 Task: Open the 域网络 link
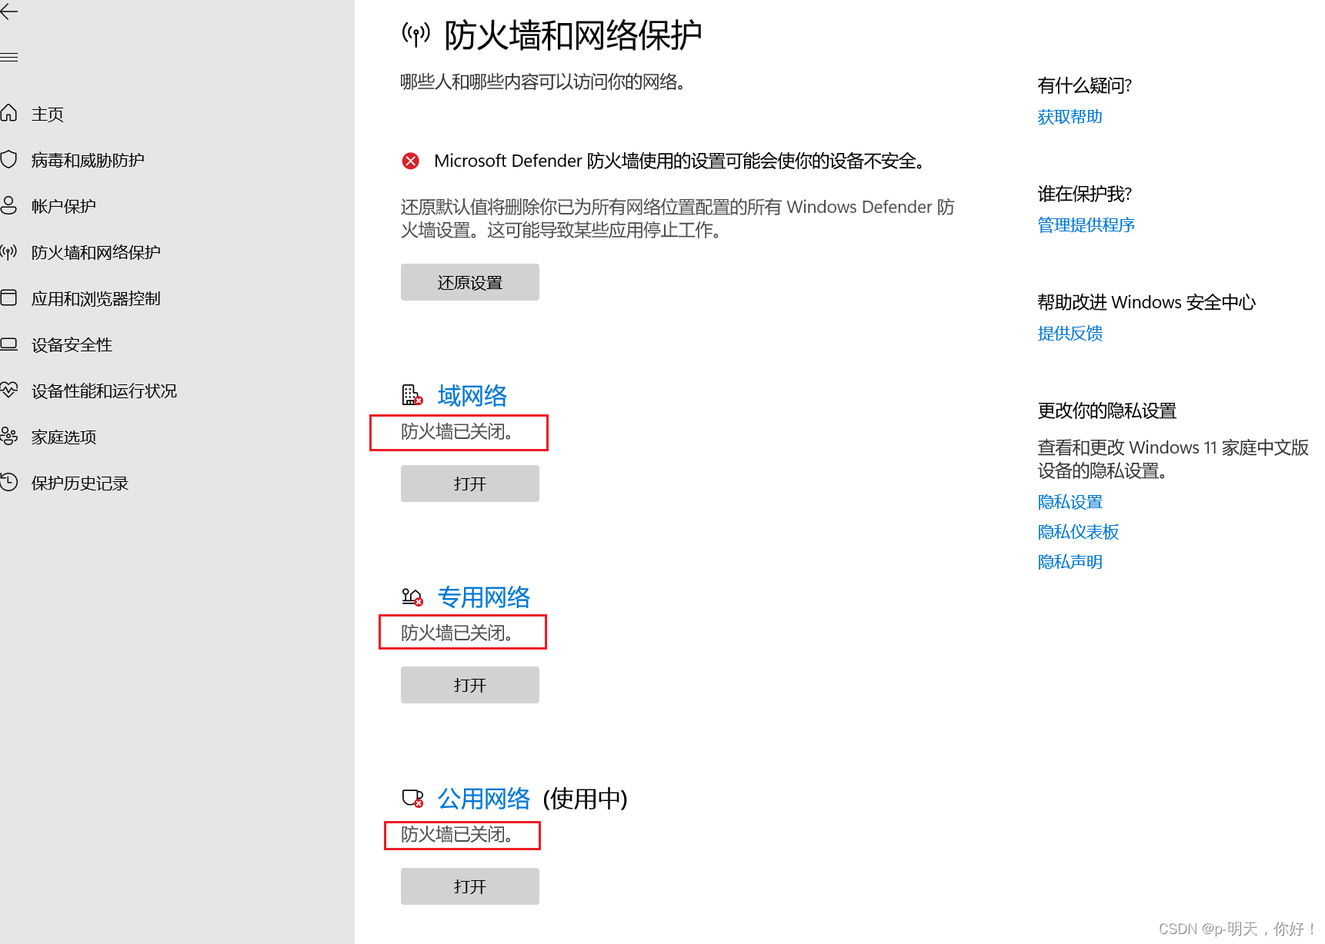[472, 395]
